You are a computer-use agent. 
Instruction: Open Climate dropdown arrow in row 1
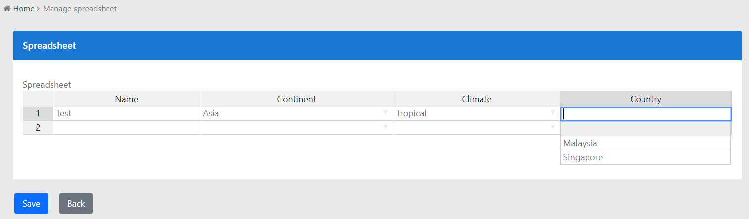point(553,113)
